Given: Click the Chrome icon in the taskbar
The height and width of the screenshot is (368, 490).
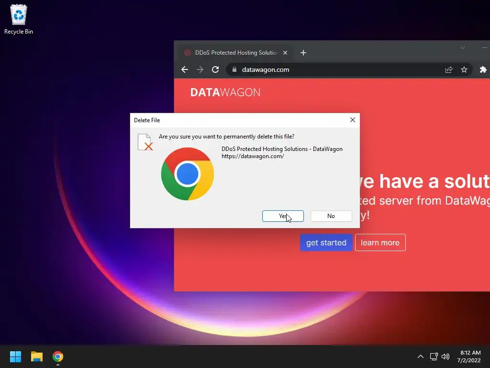Looking at the screenshot, I should pyautogui.click(x=58, y=356).
